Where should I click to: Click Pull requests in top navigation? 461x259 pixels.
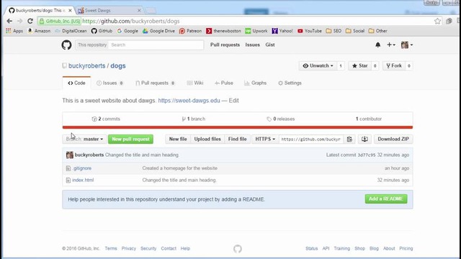[225, 45]
